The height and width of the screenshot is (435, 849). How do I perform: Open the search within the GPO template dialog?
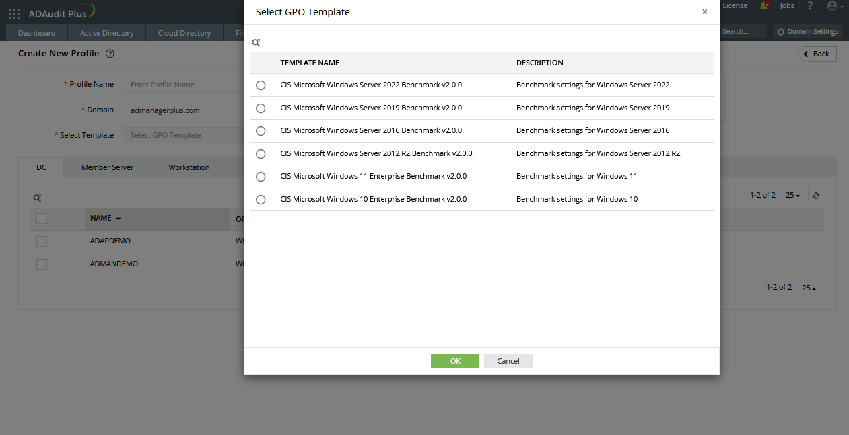click(256, 42)
